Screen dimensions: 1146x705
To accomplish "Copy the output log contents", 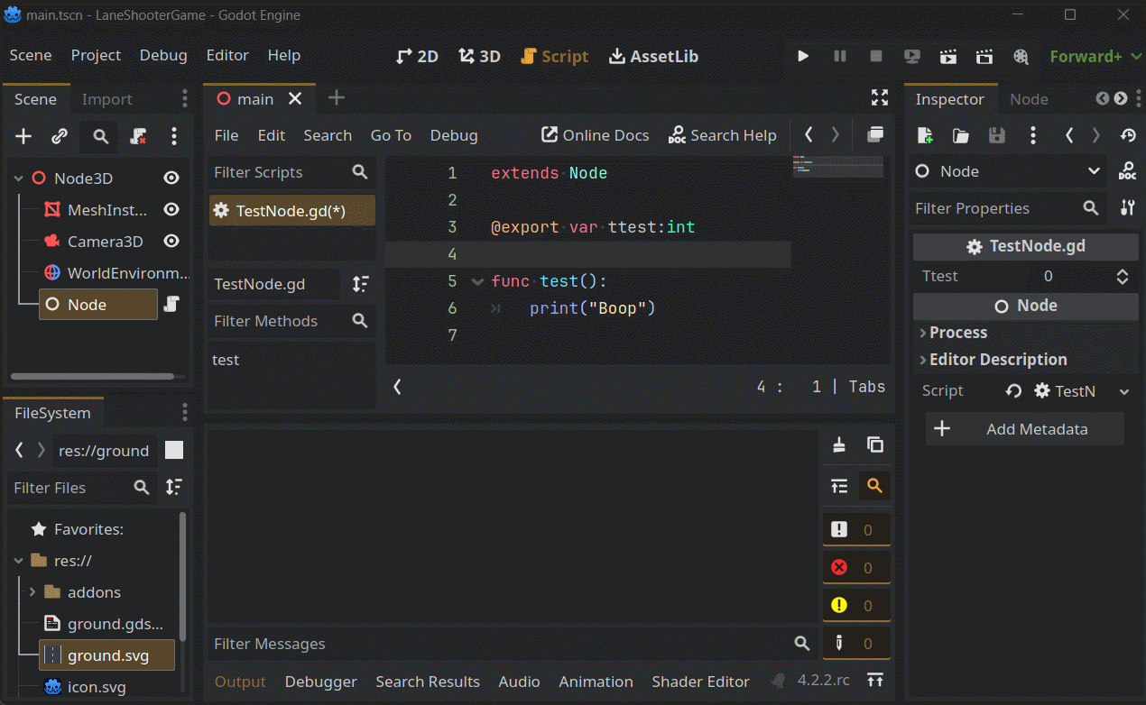I will coord(873,444).
